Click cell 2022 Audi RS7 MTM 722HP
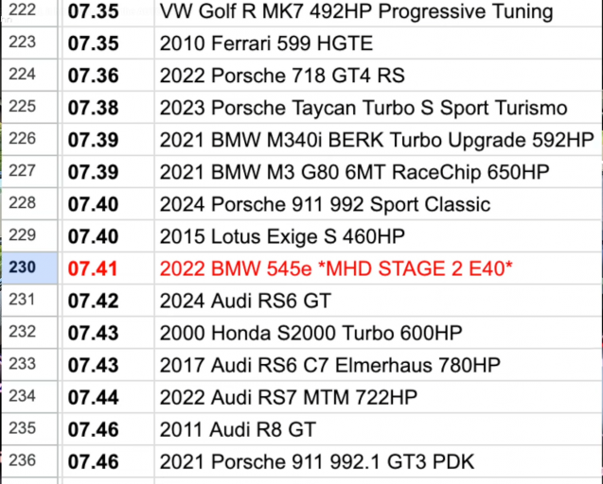Viewport: 603px width, 484px height. click(x=379, y=397)
